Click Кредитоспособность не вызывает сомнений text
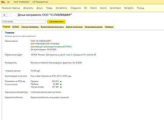The width and height of the screenshot is (164, 120). click(50, 97)
